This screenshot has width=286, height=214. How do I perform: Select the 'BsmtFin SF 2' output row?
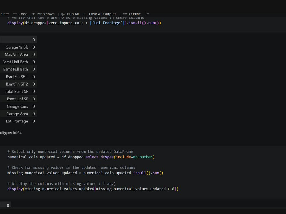click(18, 84)
